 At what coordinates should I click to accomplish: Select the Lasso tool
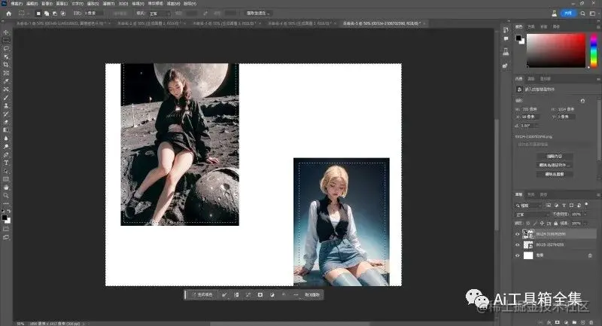click(x=6, y=48)
